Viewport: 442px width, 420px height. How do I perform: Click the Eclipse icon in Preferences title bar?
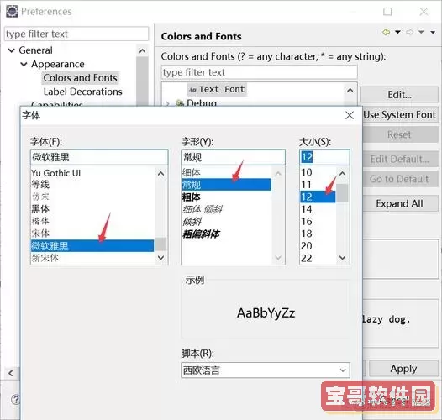(12, 12)
